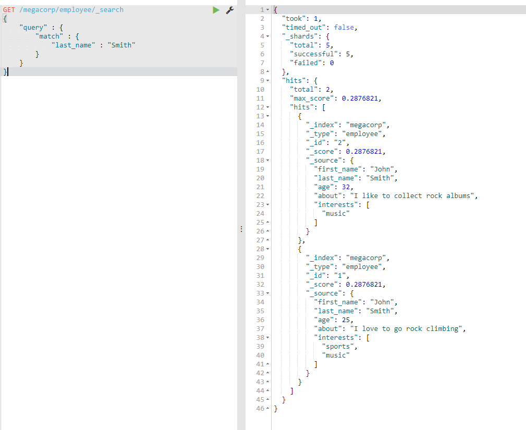The image size is (526, 430).
Task: Collapse the "interests" array at line 38
Action: [268, 337]
